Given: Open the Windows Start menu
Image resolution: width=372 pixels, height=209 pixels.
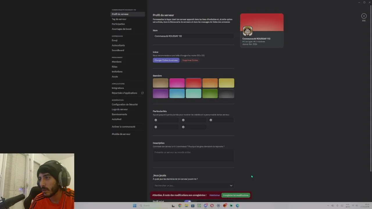Looking at the screenshot, I should (135, 206).
